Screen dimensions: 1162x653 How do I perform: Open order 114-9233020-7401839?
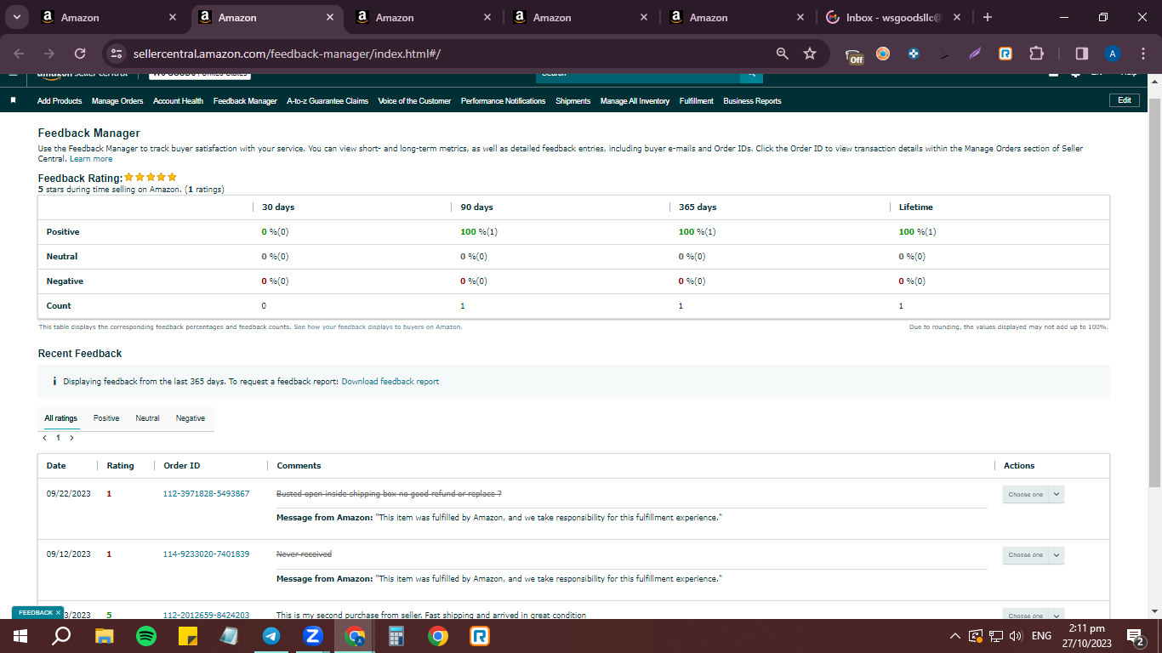pyautogui.click(x=206, y=554)
